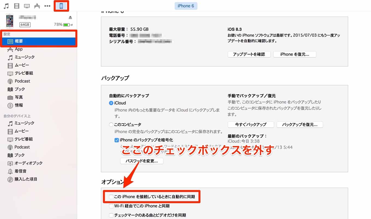Viewport: 371px width, 219px height.
Task: Click 最新のバックアップ label
Action: (247, 136)
